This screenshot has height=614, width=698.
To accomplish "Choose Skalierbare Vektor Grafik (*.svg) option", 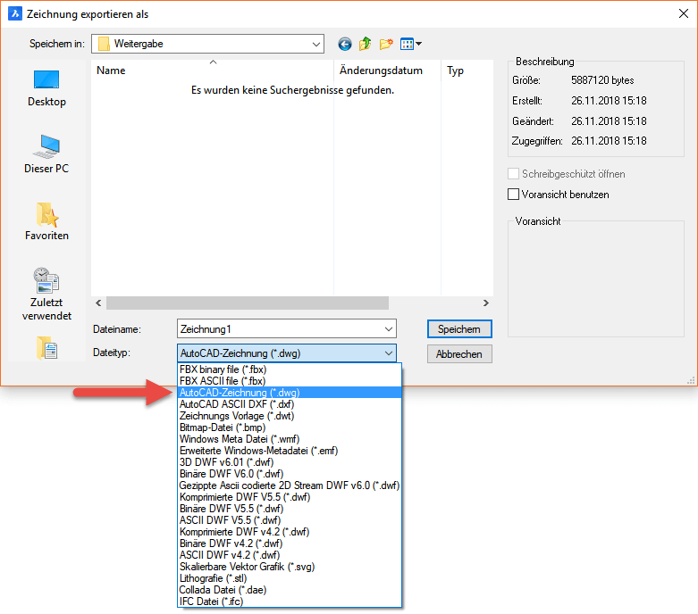I will point(247,567).
